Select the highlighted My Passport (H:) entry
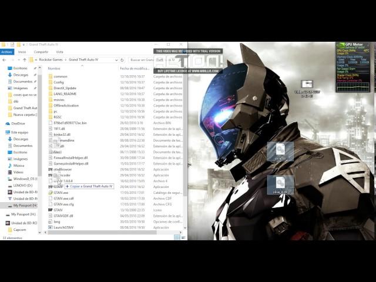The height and width of the screenshot is (282, 376). 19,206
